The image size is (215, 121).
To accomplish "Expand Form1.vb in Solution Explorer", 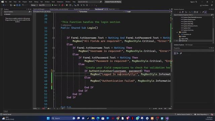I will (x=177, y=41).
